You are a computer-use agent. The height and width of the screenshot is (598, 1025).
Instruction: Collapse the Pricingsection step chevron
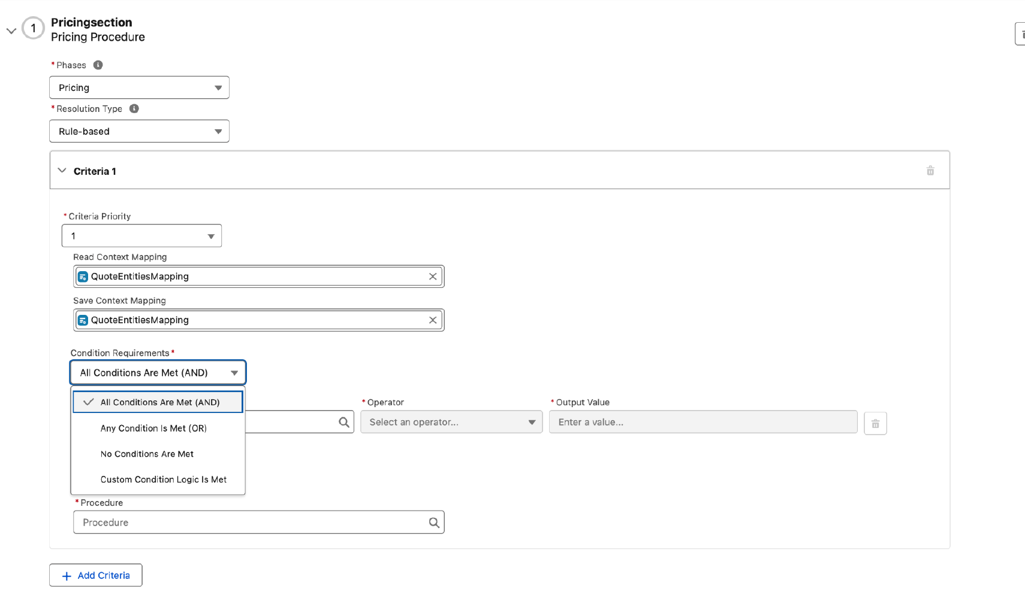pyautogui.click(x=11, y=31)
